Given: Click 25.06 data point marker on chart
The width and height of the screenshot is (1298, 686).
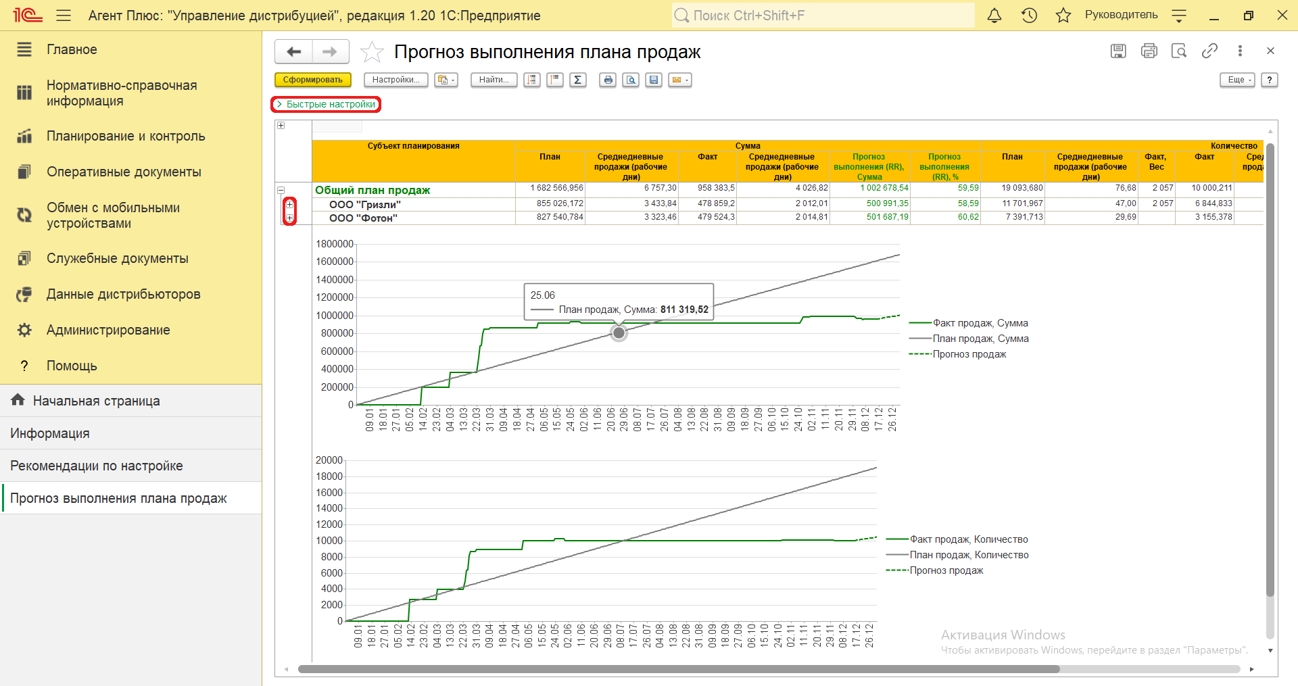Looking at the screenshot, I should point(619,333).
